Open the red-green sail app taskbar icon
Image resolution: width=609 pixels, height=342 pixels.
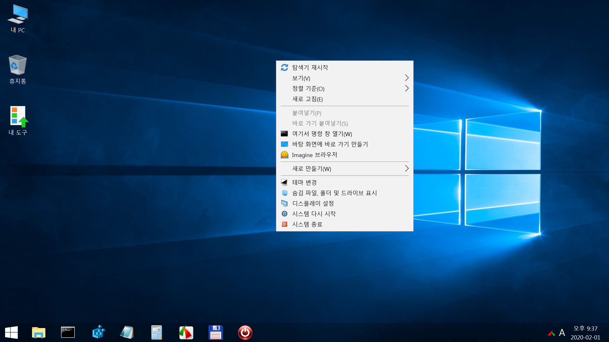click(186, 332)
